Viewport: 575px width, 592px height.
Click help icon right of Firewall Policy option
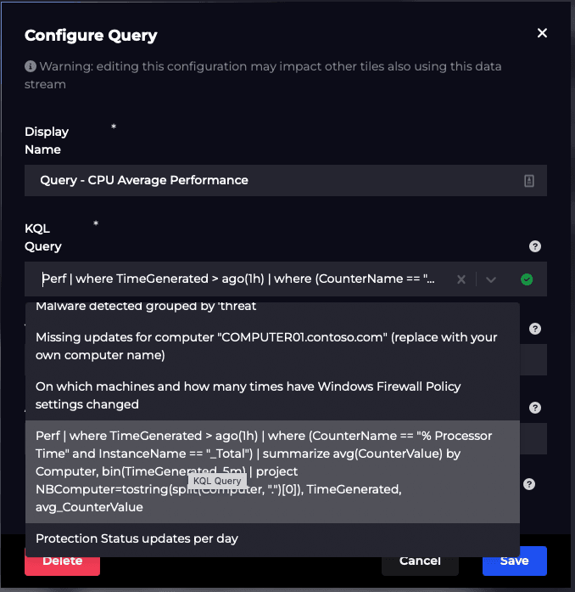coord(534,407)
